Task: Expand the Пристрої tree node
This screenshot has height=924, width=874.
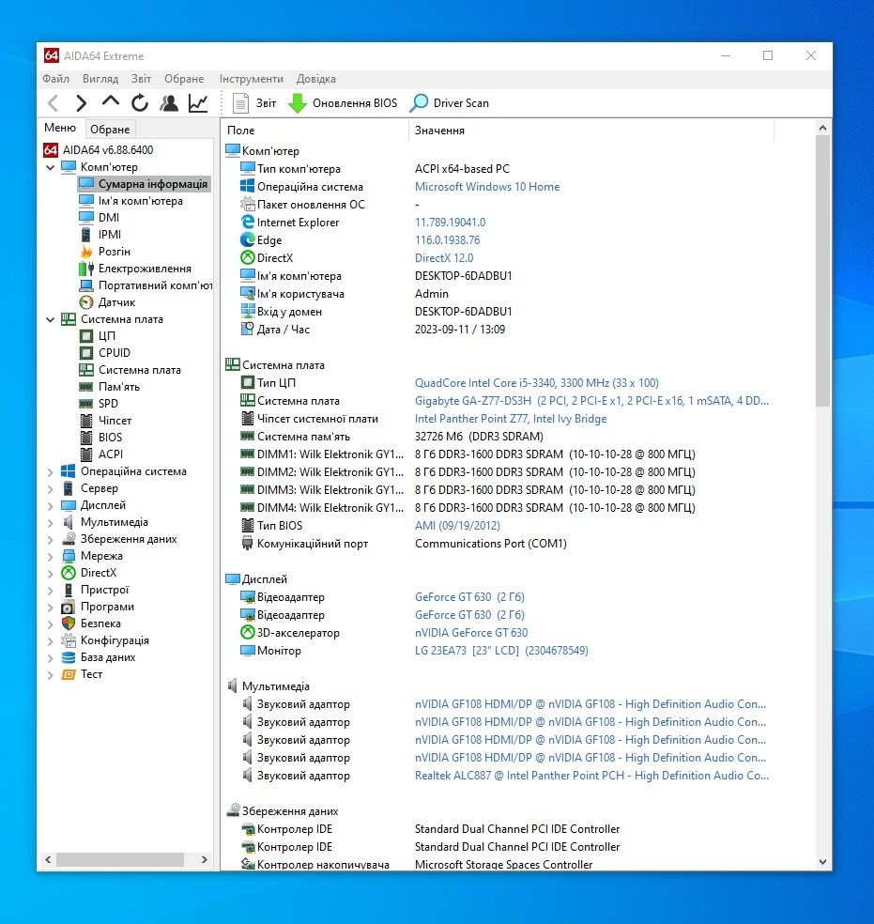Action: pyautogui.click(x=51, y=590)
